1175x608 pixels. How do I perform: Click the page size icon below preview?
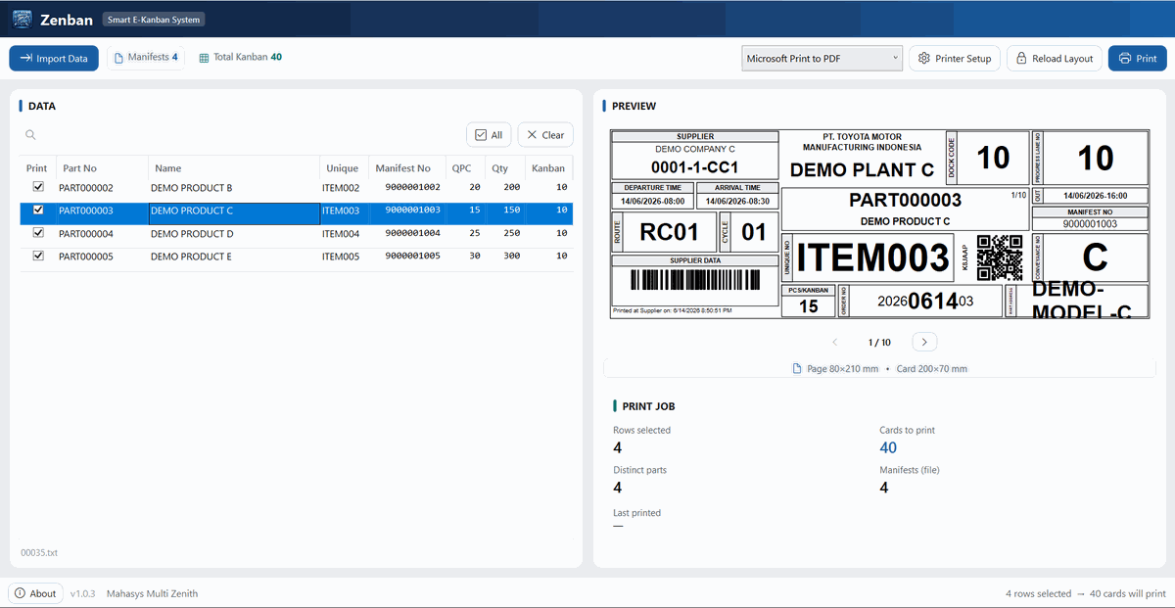(x=797, y=369)
